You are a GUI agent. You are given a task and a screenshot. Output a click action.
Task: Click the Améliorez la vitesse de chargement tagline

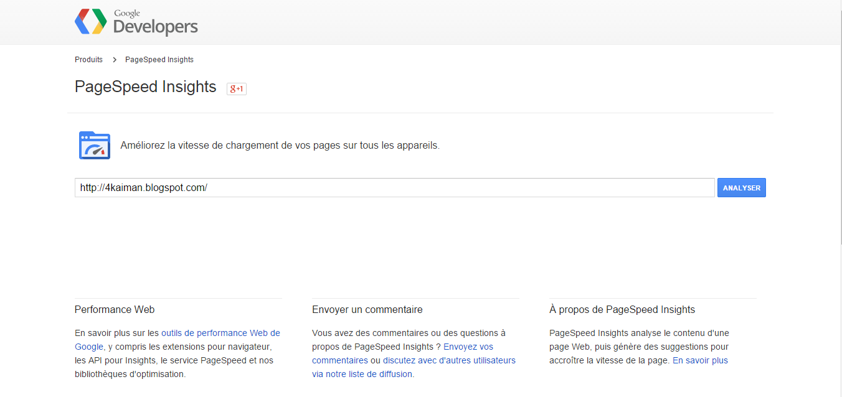tap(280, 146)
